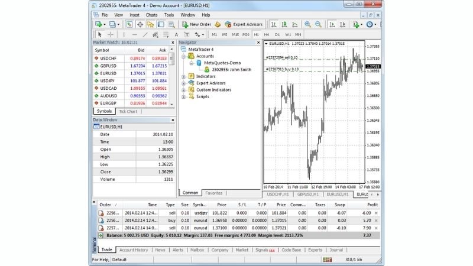The height and width of the screenshot is (266, 473).
Task: Open the Tools menu
Action: [x=169, y=15]
